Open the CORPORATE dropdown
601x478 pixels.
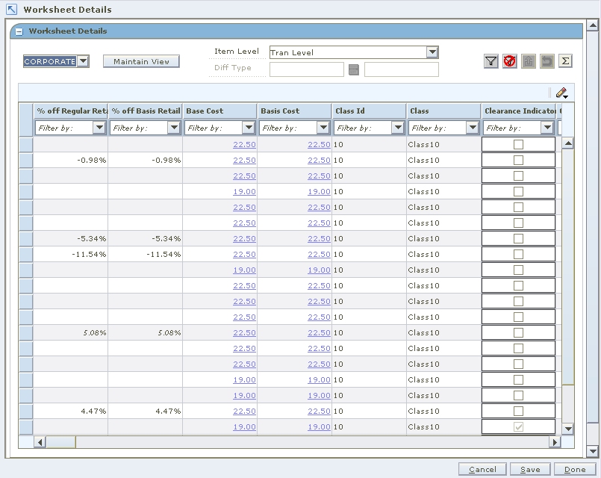click(83, 61)
